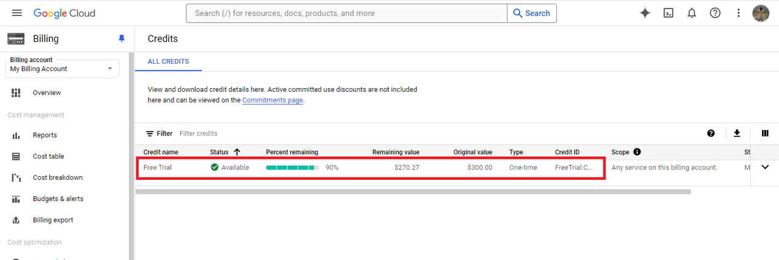
Task: Open the main navigation hamburger menu
Action: pos(17,13)
